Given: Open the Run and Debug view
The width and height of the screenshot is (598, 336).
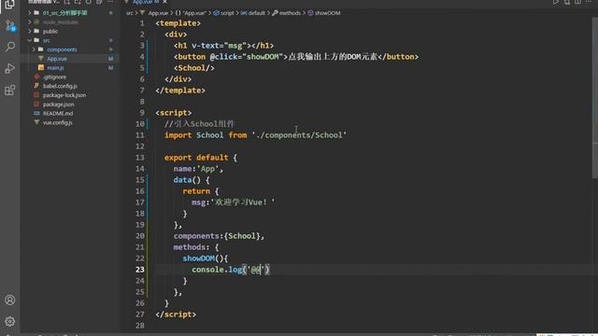Looking at the screenshot, I should (10, 68).
